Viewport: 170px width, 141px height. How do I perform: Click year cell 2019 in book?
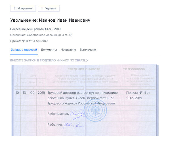coord(41,93)
